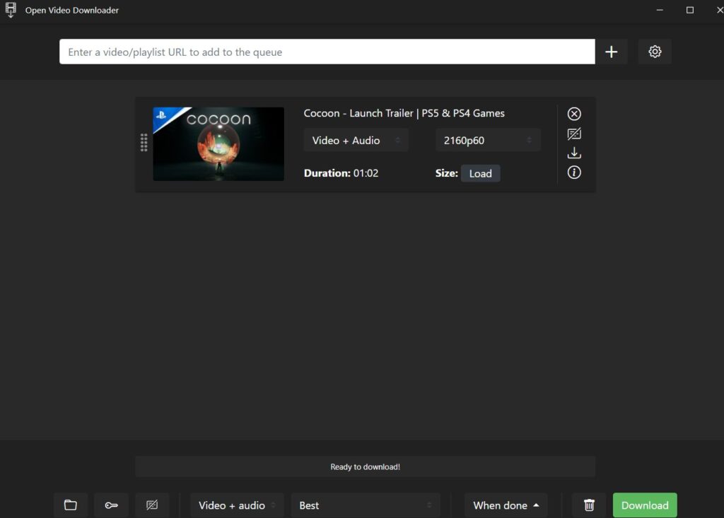This screenshot has height=518, width=724.
Task: Open the 2160p60 quality dropdown
Action: (488, 140)
